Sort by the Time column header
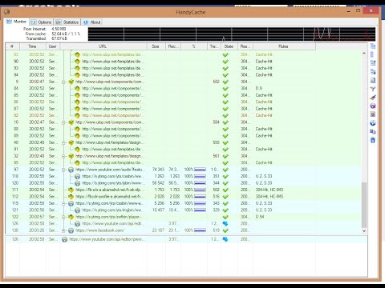The image size is (385, 288). pos(32,46)
